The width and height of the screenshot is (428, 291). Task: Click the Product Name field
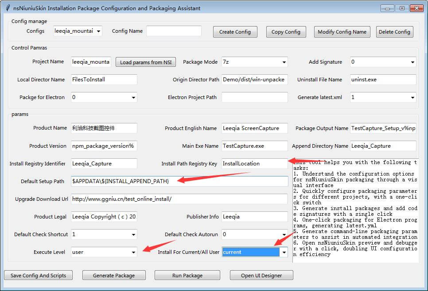104,128
